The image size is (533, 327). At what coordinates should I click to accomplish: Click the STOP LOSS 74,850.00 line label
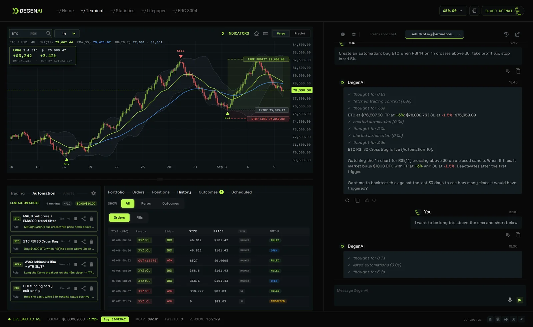click(x=268, y=119)
